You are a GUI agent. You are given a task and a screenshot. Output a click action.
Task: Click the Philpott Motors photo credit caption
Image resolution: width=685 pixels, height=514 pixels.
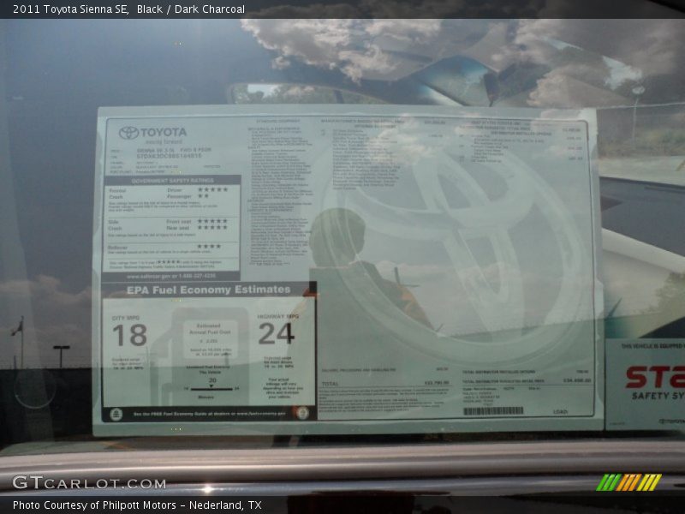point(137,505)
